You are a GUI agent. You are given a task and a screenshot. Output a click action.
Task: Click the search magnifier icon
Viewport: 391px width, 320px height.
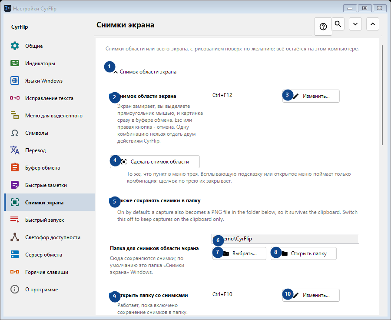338,24
